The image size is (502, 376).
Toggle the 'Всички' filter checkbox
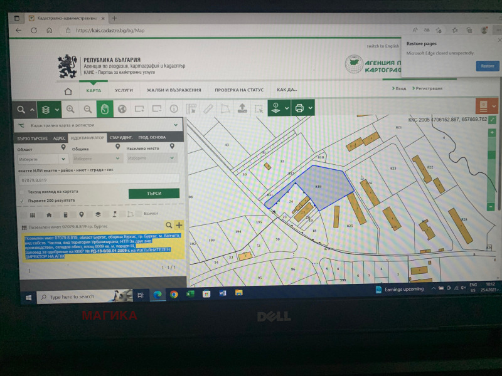[x=138, y=214]
